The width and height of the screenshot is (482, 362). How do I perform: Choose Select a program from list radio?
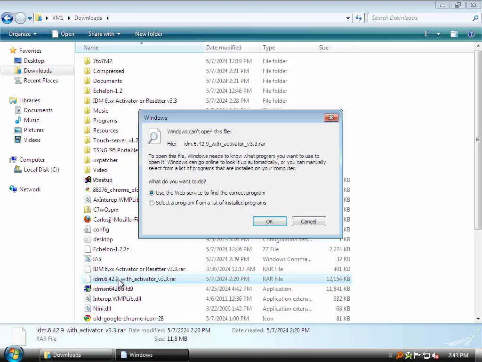coord(151,203)
